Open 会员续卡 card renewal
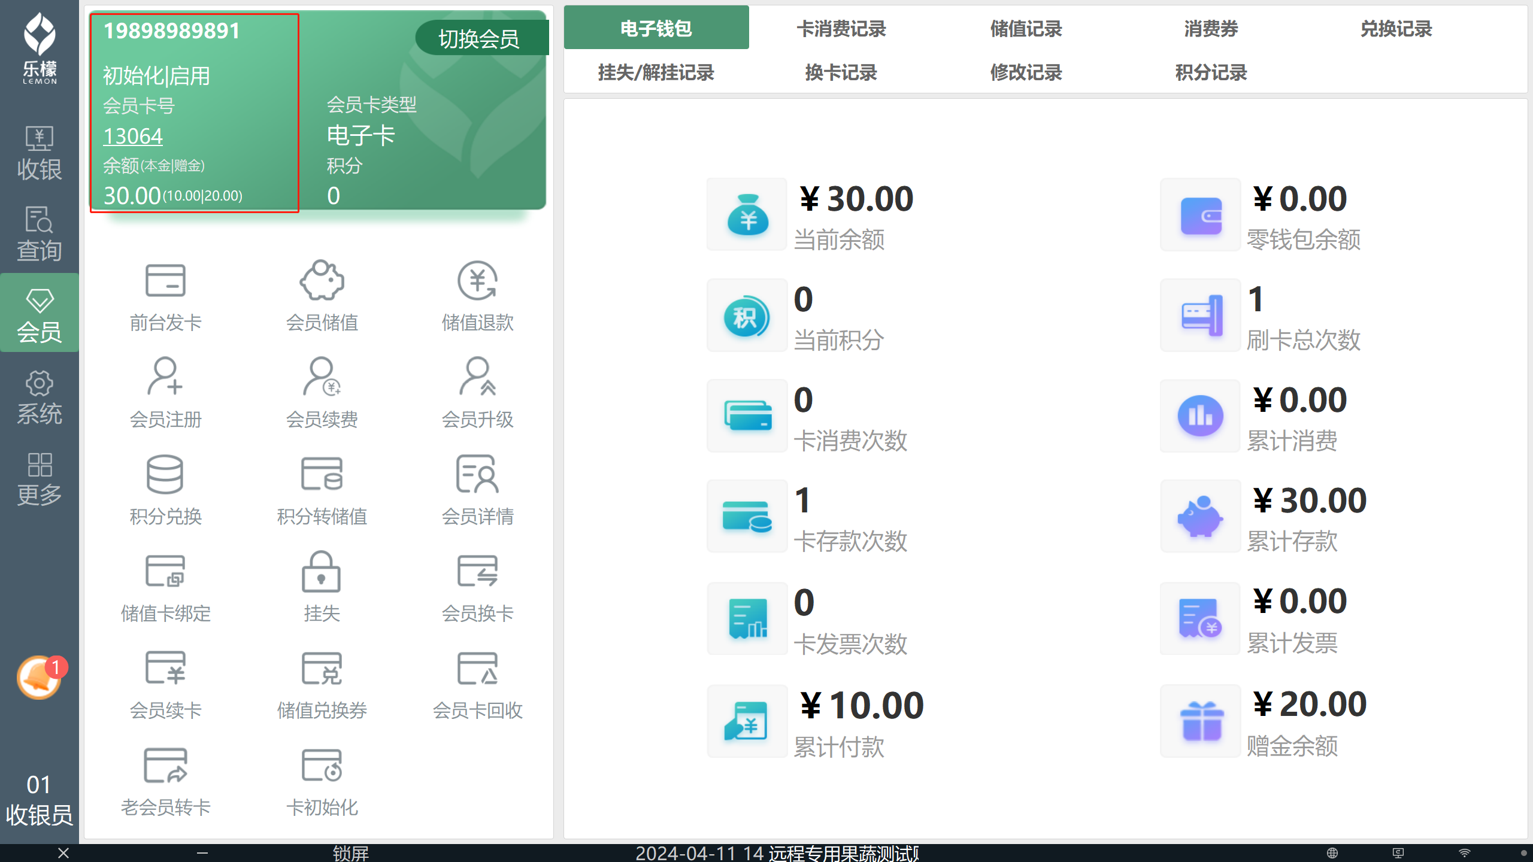This screenshot has width=1533, height=862. [165, 684]
